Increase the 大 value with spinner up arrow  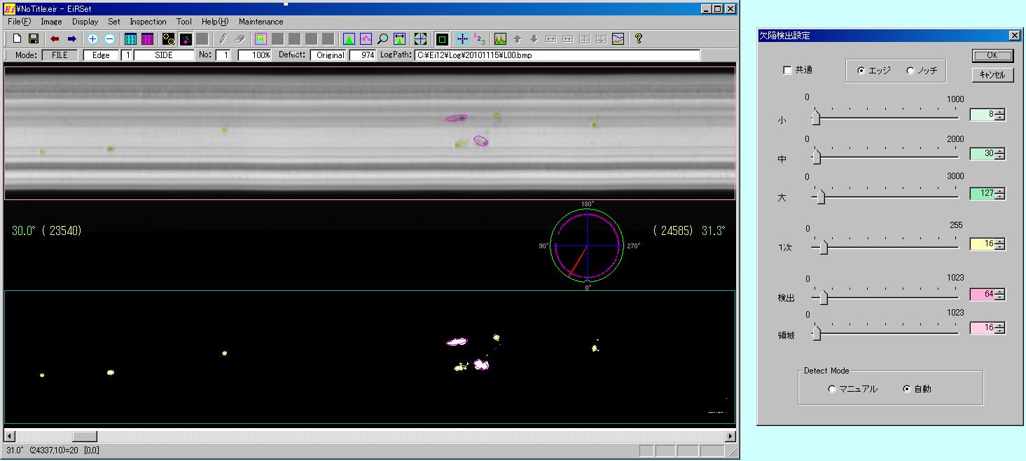[1000, 190]
